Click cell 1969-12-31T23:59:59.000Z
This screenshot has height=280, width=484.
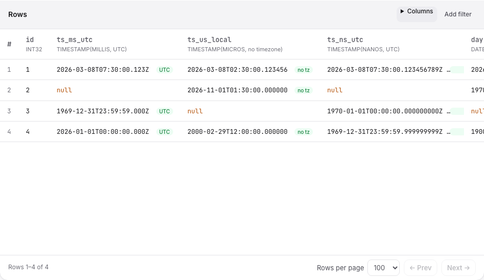click(103, 111)
